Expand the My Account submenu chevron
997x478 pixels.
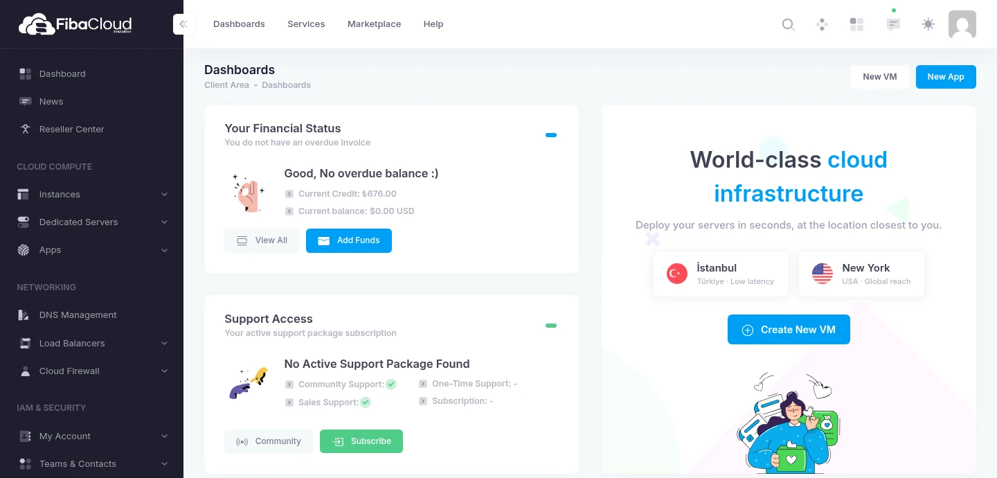pyautogui.click(x=164, y=436)
